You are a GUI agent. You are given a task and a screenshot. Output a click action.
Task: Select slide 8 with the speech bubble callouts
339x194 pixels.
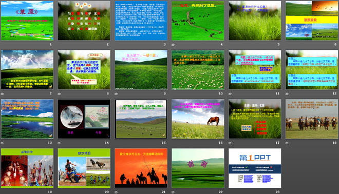tap(84, 70)
